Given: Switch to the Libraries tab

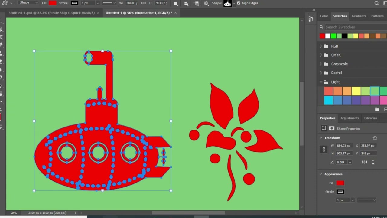Looking at the screenshot, I should [370, 118].
